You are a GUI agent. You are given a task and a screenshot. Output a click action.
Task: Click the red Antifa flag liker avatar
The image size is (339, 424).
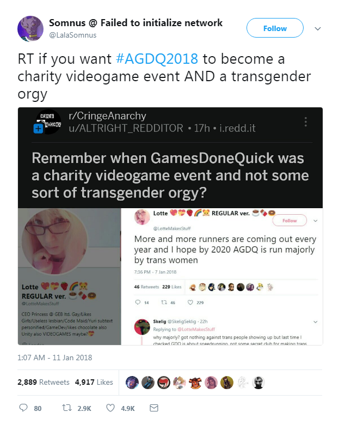tap(164, 383)
